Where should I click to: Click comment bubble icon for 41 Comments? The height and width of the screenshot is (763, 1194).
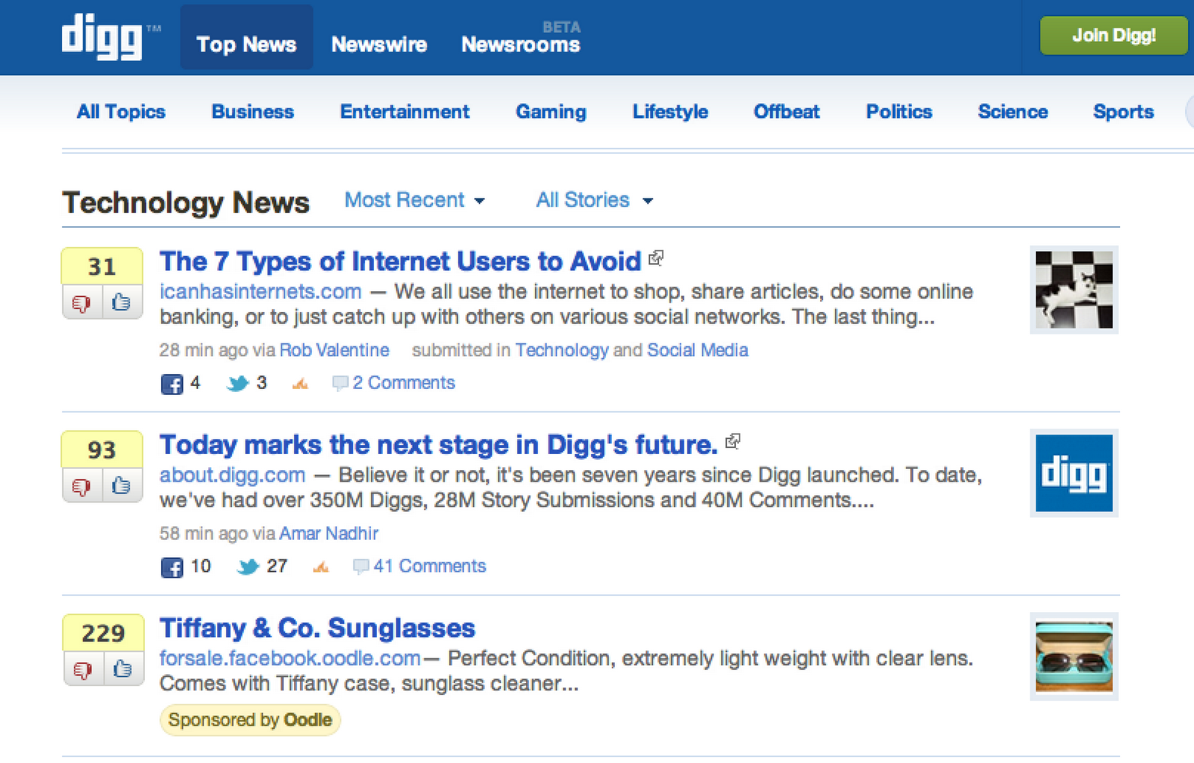(x=360, y=567)
